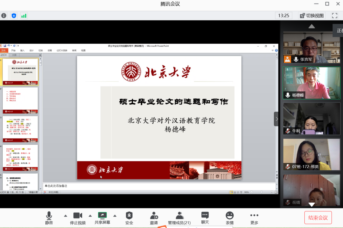Viewport: 343px width, 228px height.
Task: Open manage members 管理成员(21)
Action: (x=179, y=218)
